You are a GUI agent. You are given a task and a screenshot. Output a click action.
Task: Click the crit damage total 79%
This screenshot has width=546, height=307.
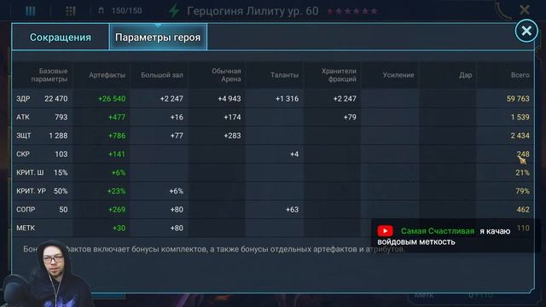(x=523, y=191)
